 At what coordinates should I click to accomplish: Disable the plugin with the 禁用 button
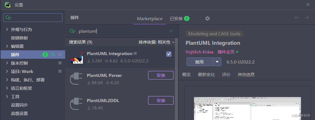[200, 62]
